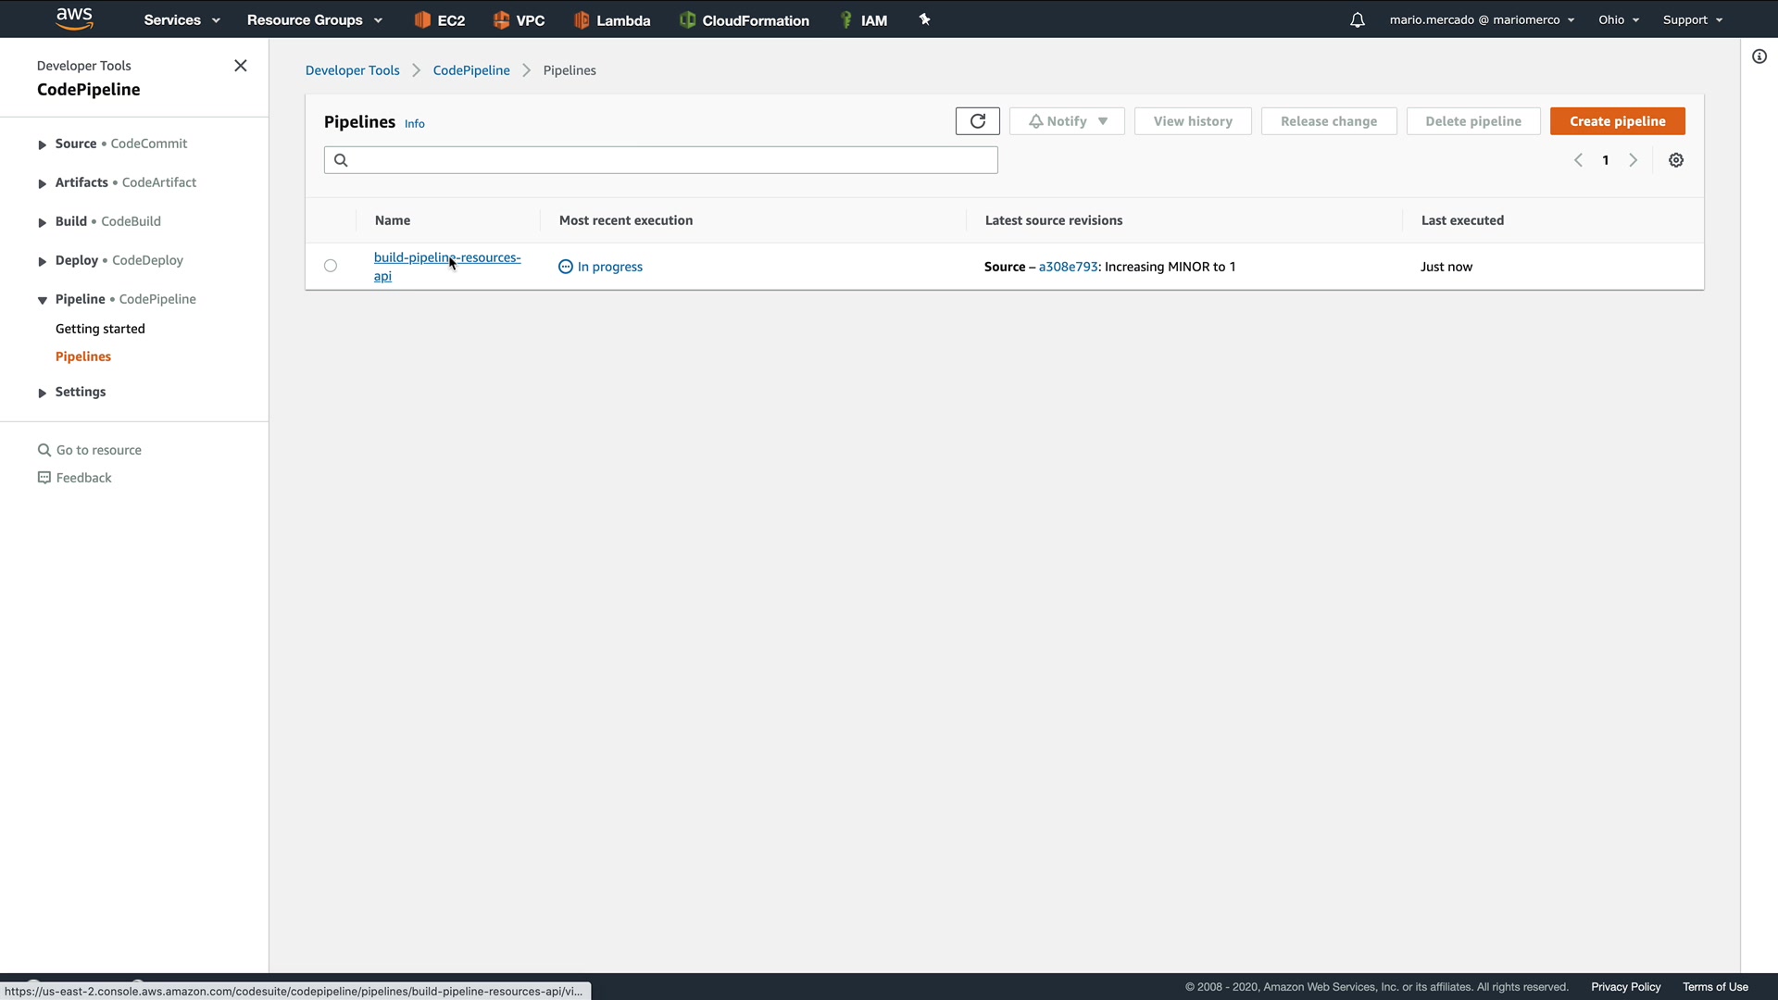Open the Support menu
Screen dimensions: 1778x1000
tap(1692, 19)
